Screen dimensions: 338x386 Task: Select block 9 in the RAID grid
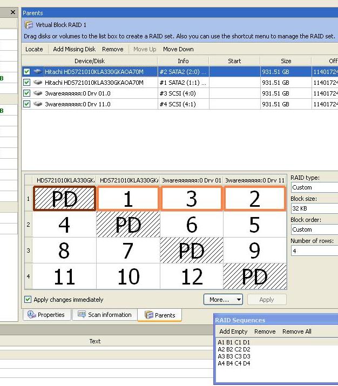pyautogui.click(x=255, y=250)
